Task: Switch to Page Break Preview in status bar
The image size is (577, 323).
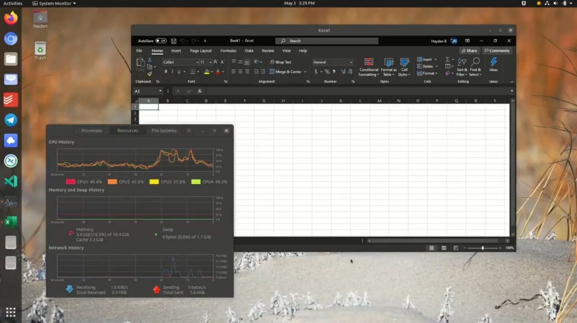Action: pos(455,248)
